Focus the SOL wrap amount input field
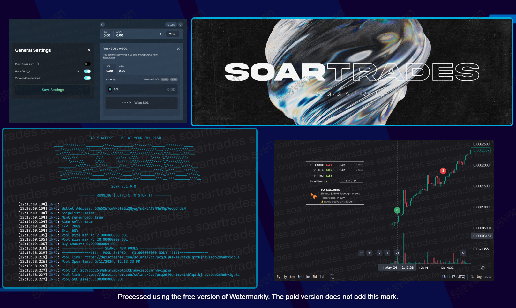This screenshot has height=308, width=516. coord(141,89)
